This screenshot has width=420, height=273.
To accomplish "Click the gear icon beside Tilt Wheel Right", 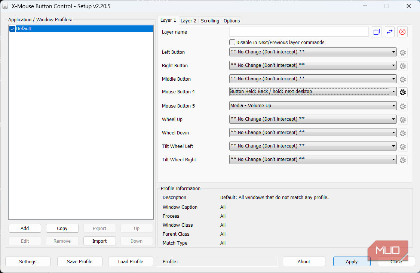I will (x=402, y=160).
